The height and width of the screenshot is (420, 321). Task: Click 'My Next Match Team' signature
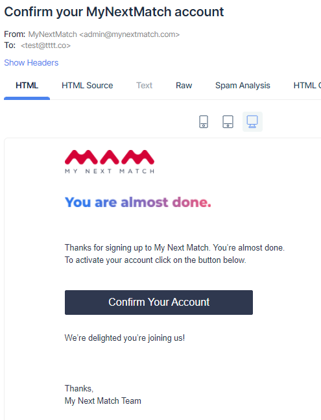102,401
